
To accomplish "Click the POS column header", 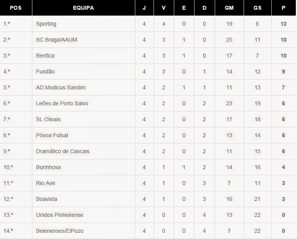I will (16, 8).
